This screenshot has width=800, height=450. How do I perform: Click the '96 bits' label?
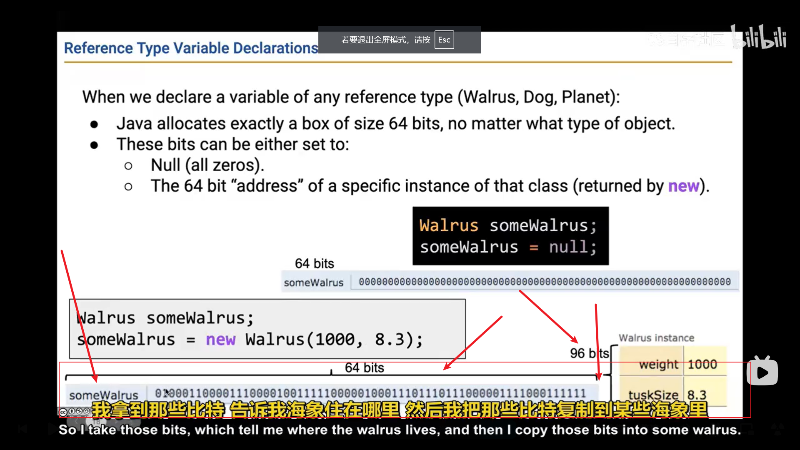pyautogui.click(x=589, y=353)
